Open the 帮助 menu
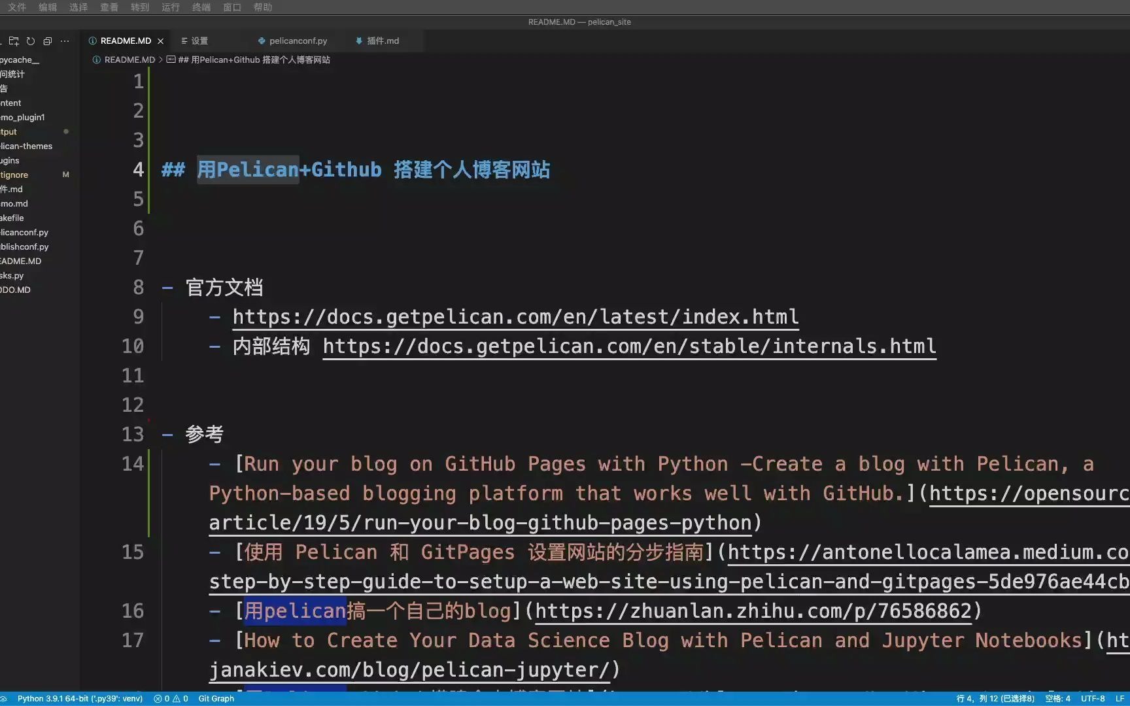This screenshot has width=1130, height=706. [263, 7]
